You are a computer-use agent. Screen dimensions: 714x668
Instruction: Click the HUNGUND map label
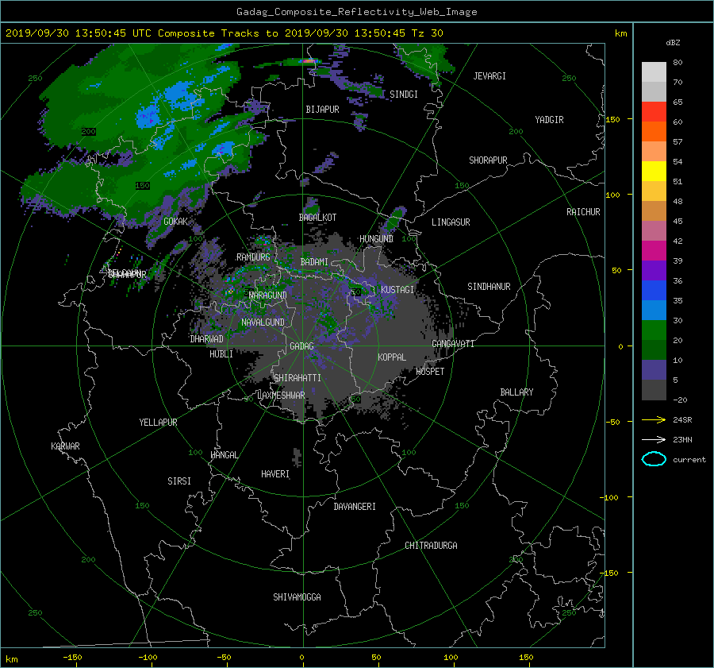pos(376,239)
